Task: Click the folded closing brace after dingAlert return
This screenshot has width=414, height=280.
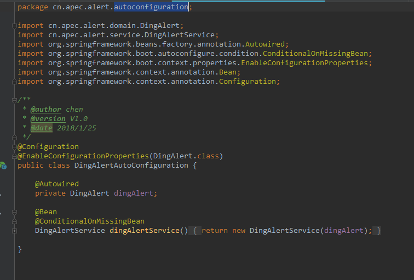Action: (x=378, y=231)
